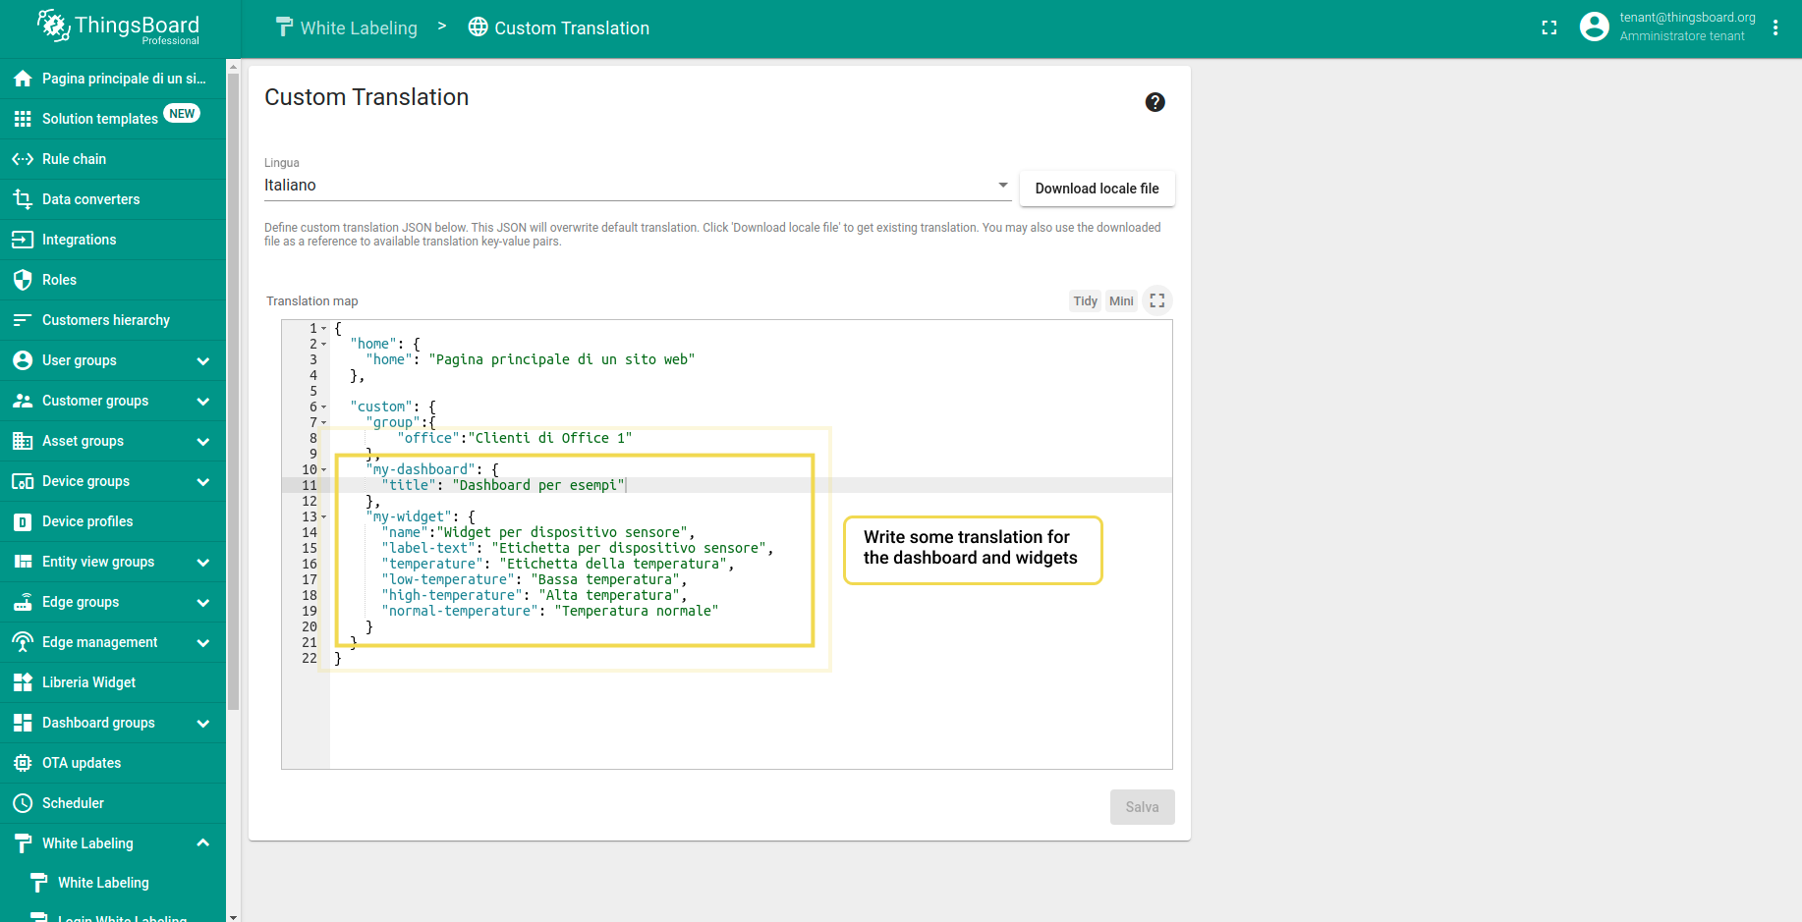Open Libreria Widget page

[x=88, y=682]
